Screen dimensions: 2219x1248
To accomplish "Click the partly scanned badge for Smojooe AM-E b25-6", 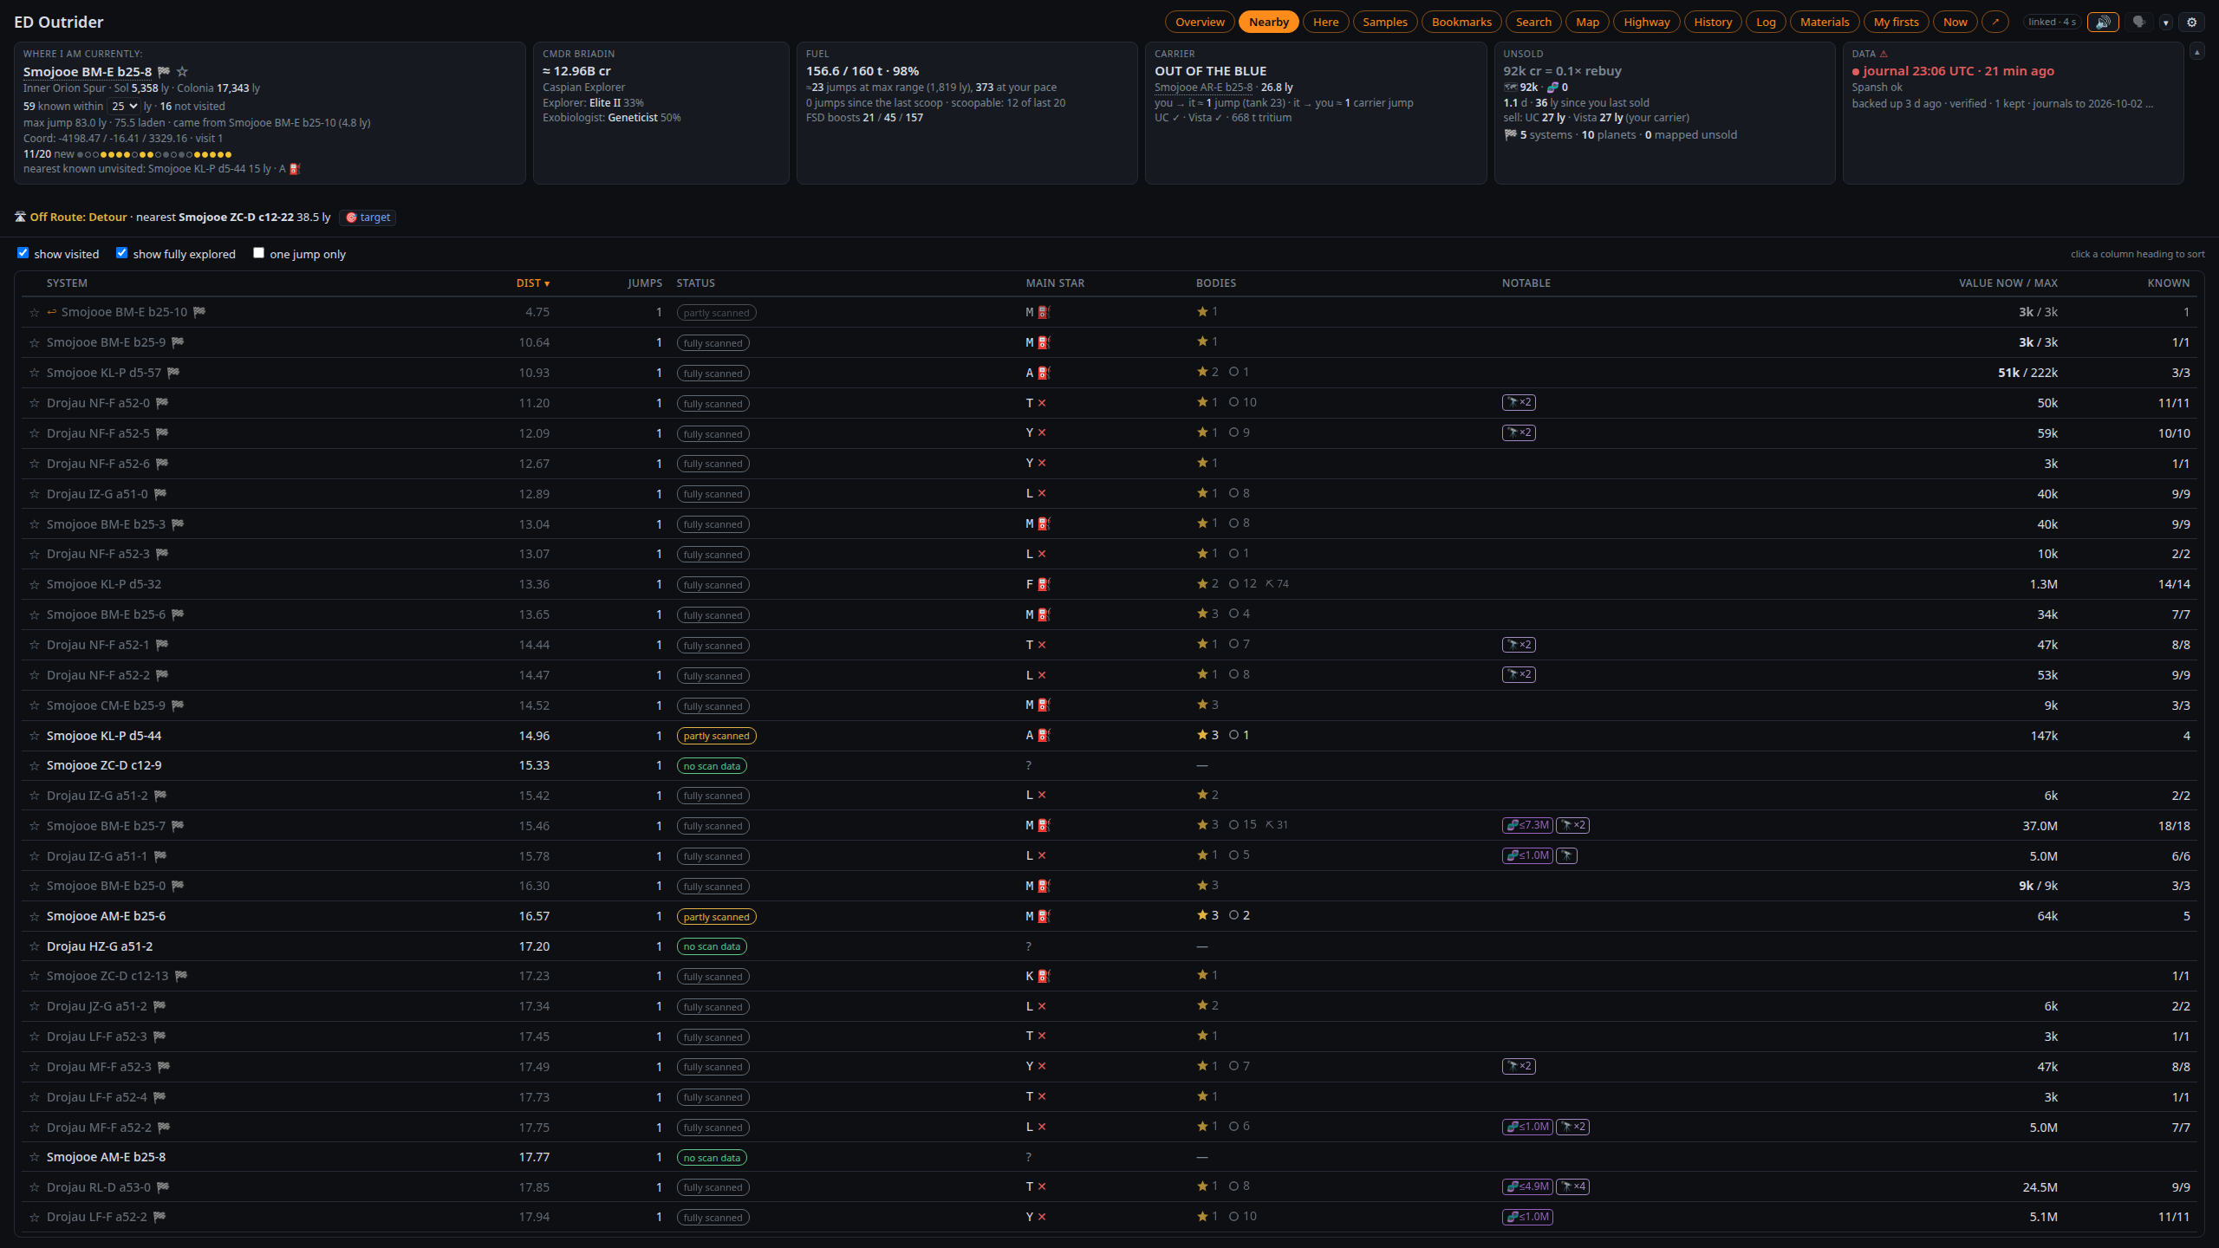I will pyautogui.click(x=716, y=917).
